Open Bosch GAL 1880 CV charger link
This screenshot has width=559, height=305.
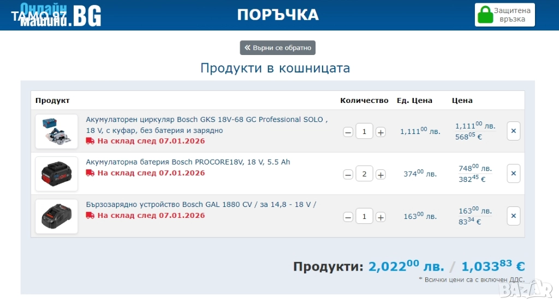[x=201, y=205]
